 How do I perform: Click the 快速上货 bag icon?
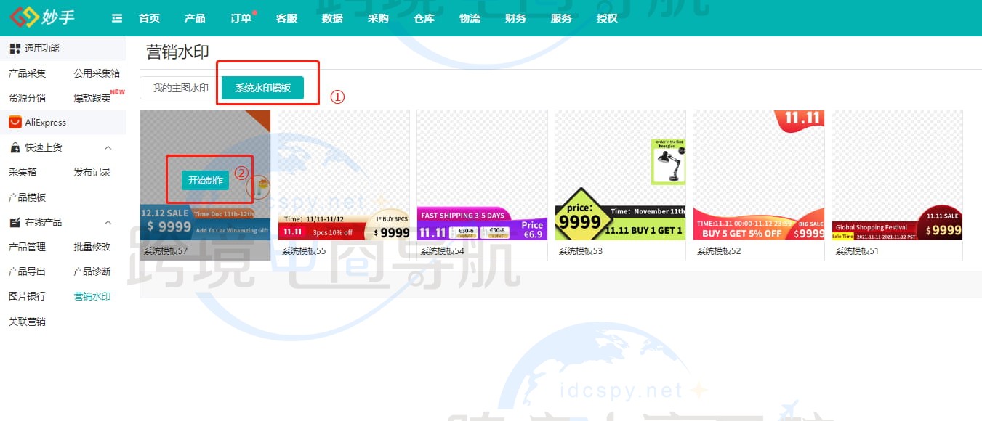(x=15, y=148)
